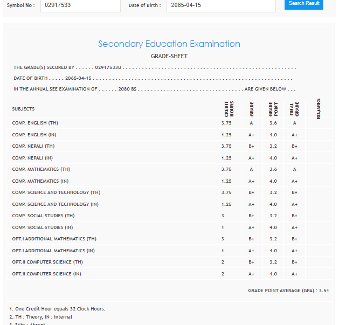Click OPT.I ADDITIONAL MATHEMATICS (TH) subject
This screenshot has width=346, height=325.
pos(54,239)
